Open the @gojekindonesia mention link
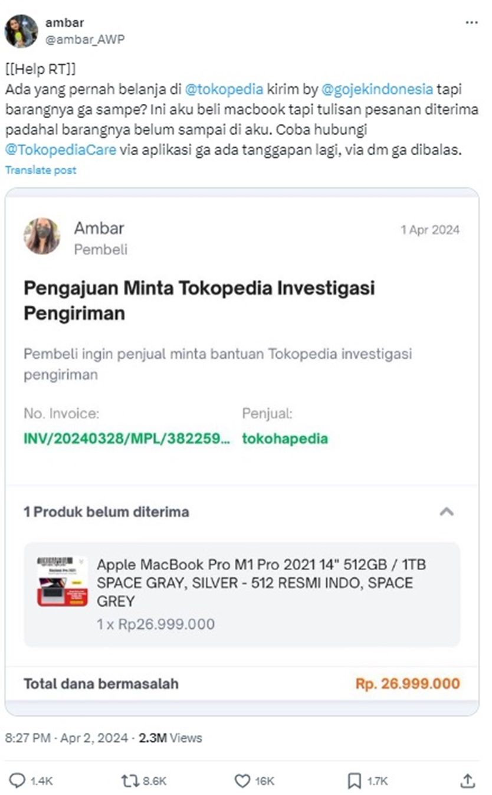The width and height of the screenshot is (492, 795). pos(377,90)
